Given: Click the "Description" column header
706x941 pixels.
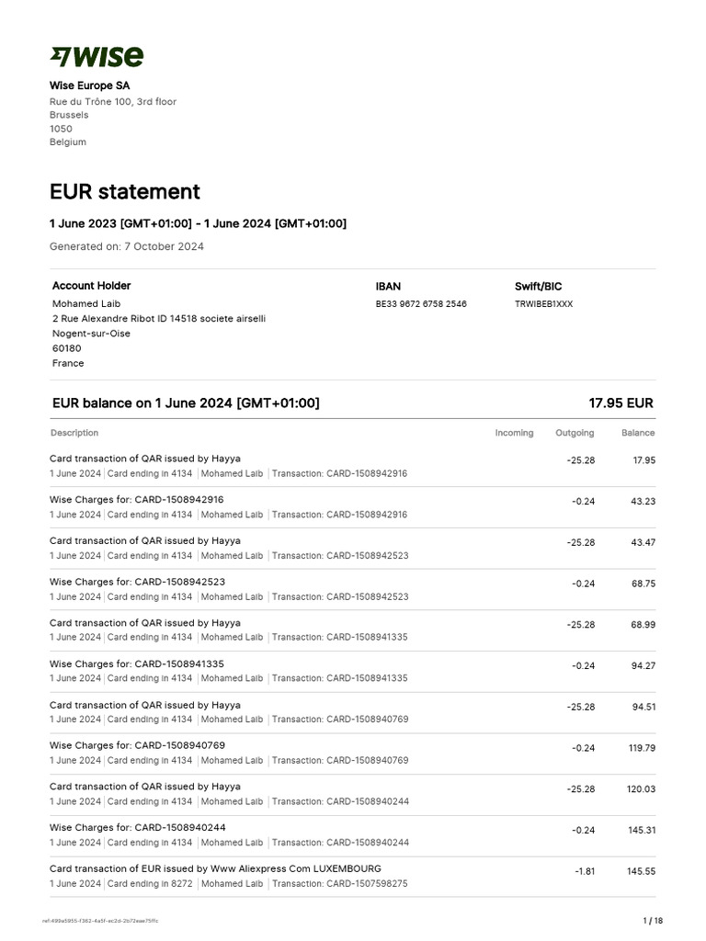Looking at the screenshot, I should [x=74, y=433].
